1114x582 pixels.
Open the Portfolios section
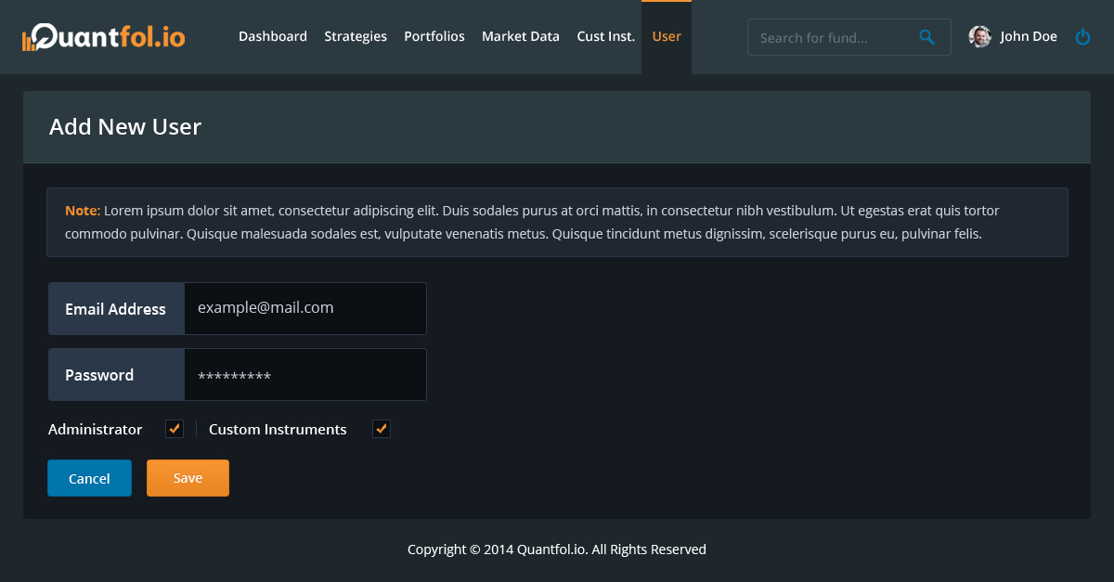click(x=434, y=37)
